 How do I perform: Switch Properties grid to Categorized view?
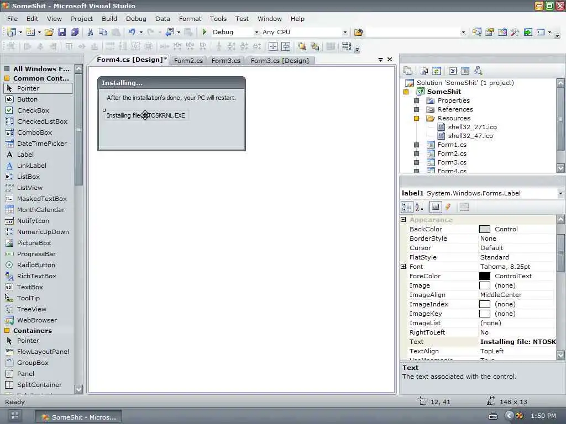click(407, 207)
